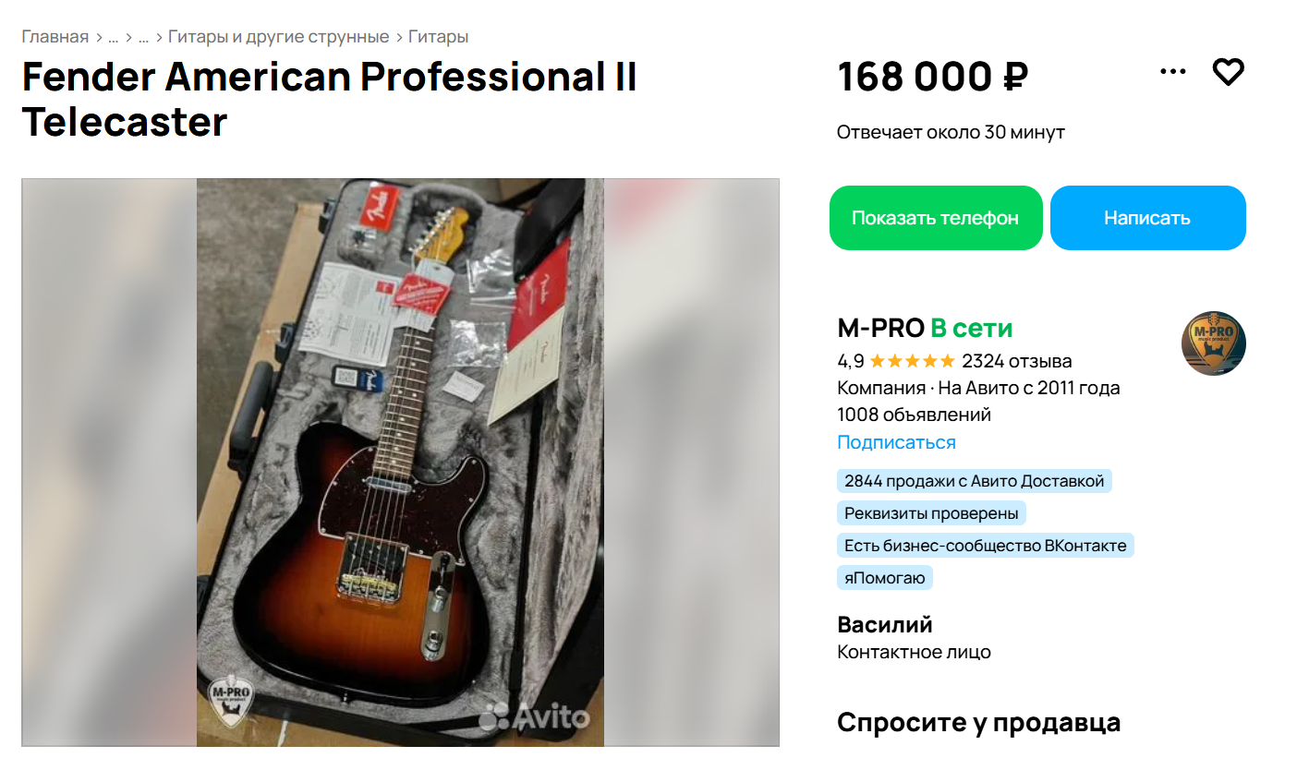This screenshot has width=1309, height=758.
Task: Open the Есть бизнес-сообщество ВКонтакте badge
Action: coord(985,546)
